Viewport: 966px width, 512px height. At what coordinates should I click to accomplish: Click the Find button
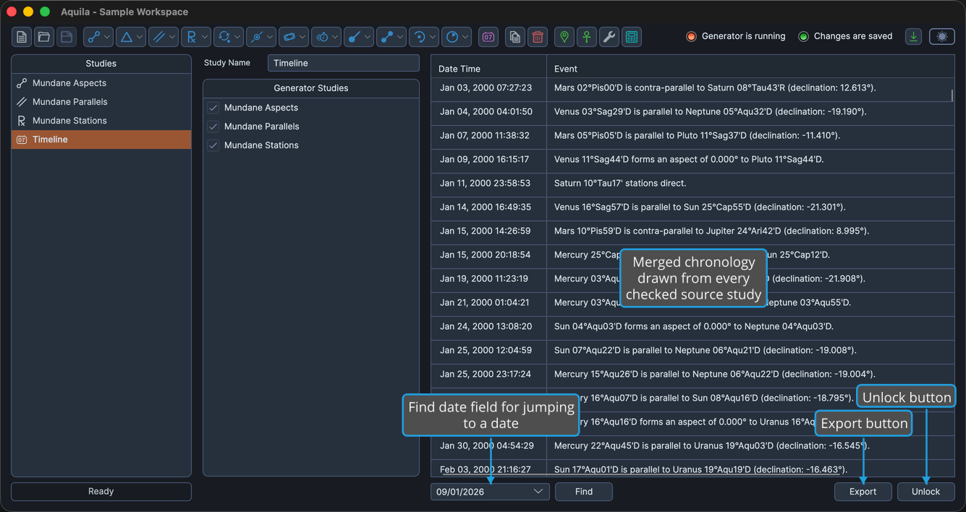point(584,492)
